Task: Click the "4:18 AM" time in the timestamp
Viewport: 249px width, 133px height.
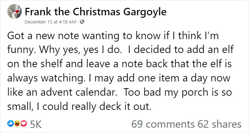Action: pyautogui.click(x=67, y=22)
